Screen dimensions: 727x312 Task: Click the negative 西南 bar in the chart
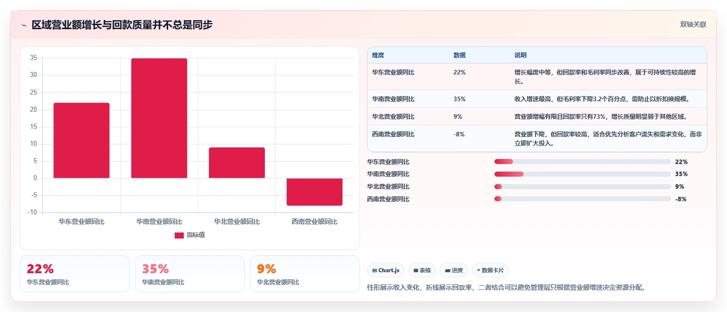[315, 192]
